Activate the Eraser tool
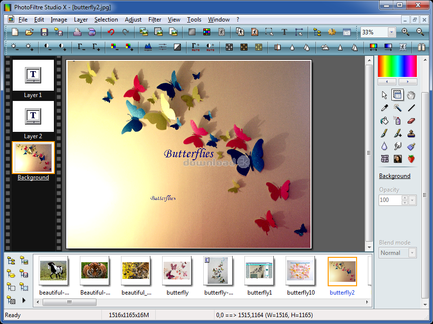This screenshot has width=433, height=324. tap(411, 121)
